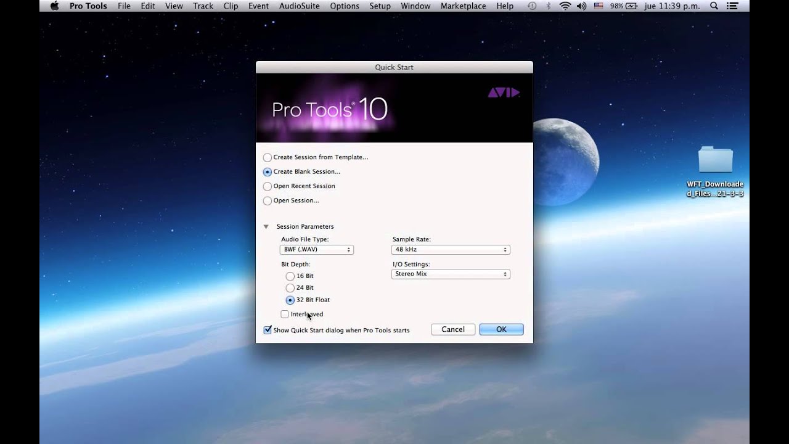Open the Wi-Fi status menu

click(565, 6)
